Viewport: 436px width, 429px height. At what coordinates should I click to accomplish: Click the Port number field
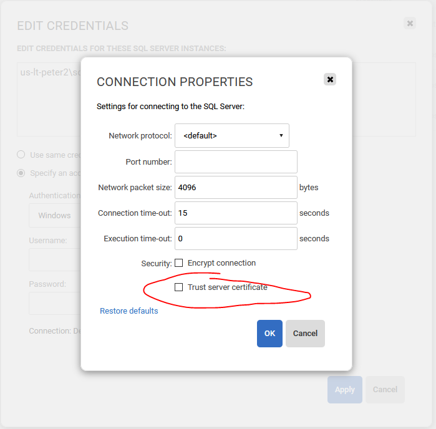(236, 162)
